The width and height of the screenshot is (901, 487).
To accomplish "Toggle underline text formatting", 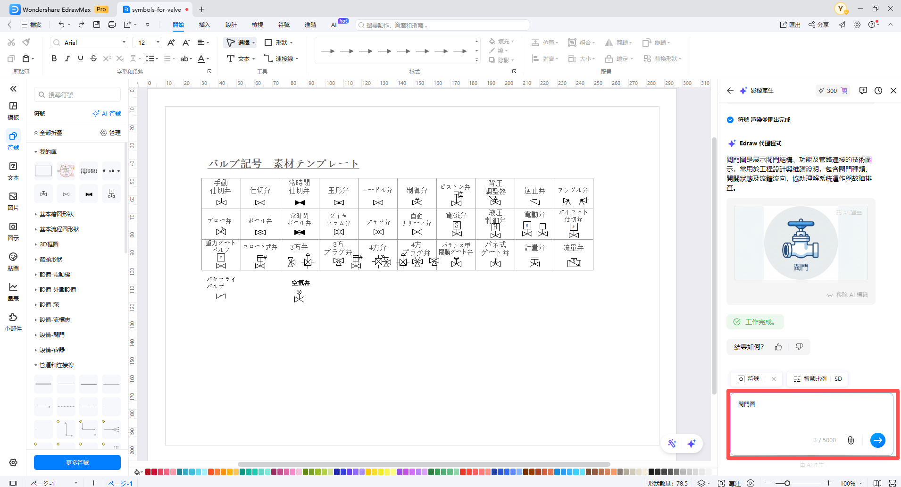I will point(80,59).
